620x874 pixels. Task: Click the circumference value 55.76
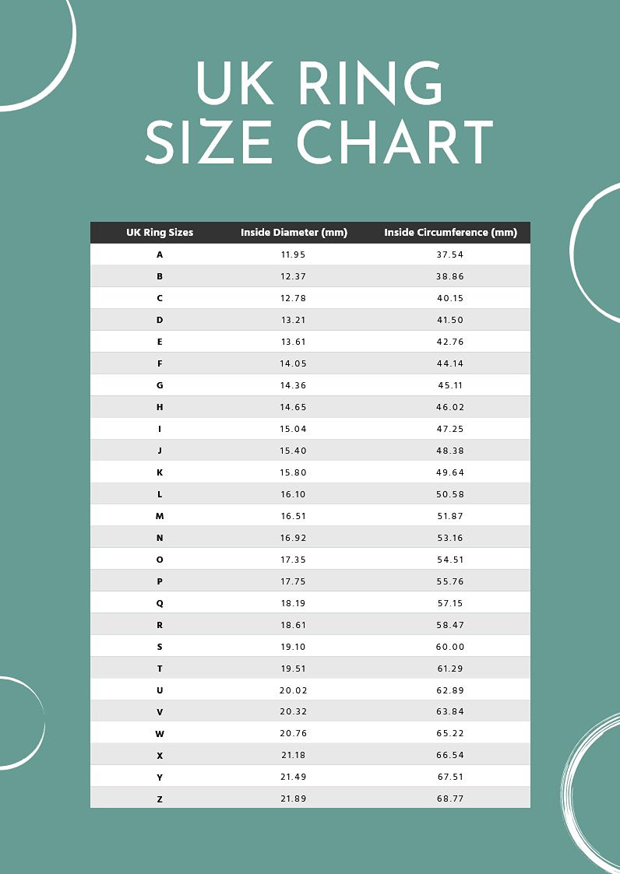click(x=450, y=581)
